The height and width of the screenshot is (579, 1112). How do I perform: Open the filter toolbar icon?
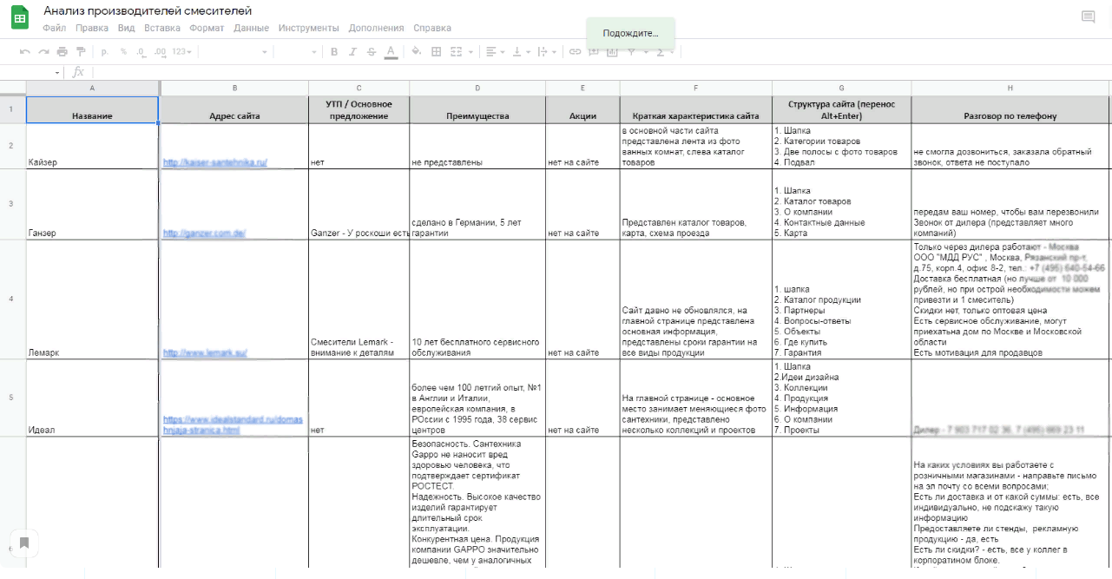pos(632,53)
